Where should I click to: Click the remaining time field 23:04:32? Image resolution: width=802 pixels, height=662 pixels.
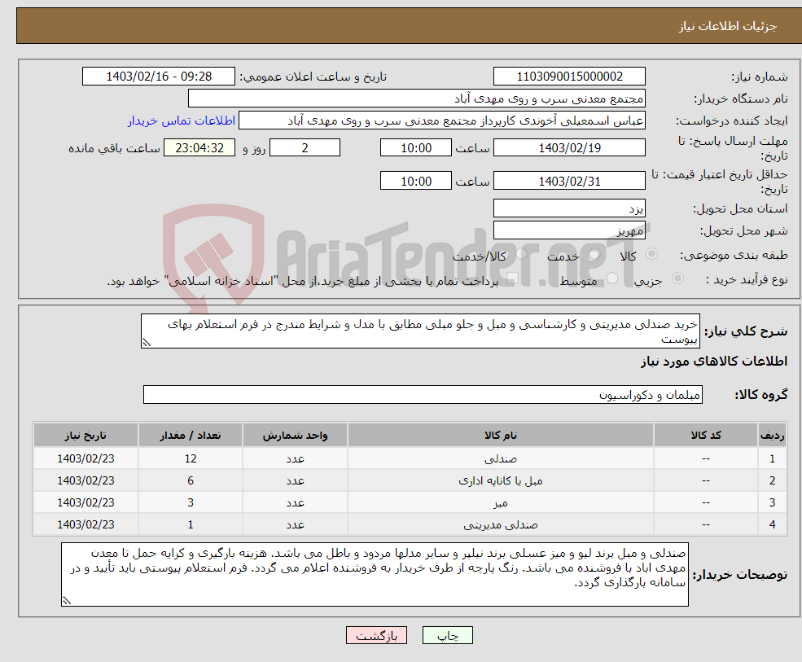(199, 148)
